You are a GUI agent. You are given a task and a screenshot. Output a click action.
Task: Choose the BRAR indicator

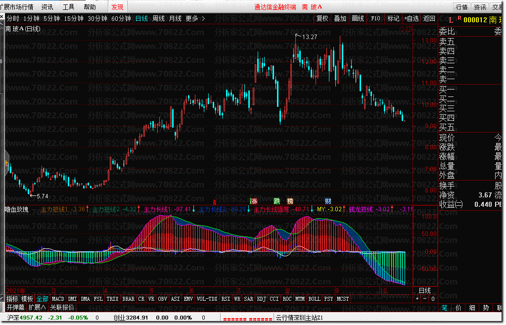tap(129, 299)
